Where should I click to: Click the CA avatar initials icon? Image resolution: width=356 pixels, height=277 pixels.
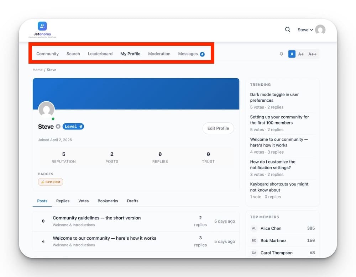tap(254, 253)
